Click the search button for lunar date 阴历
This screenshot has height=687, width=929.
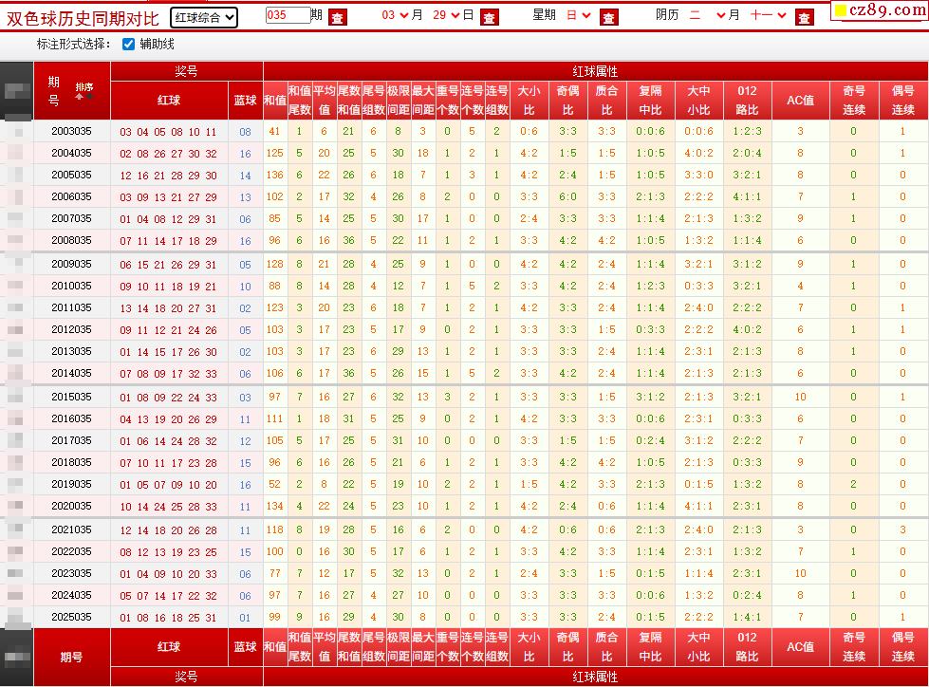pos(804,17)
